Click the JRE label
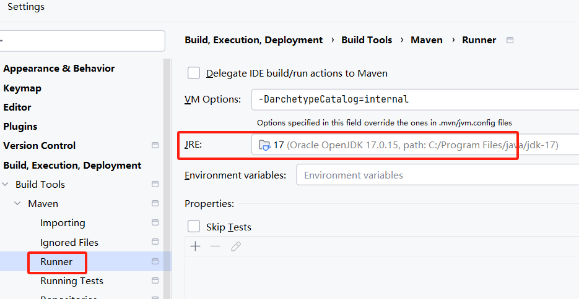The width and height of the screenshot is (579, 299). 193,145
